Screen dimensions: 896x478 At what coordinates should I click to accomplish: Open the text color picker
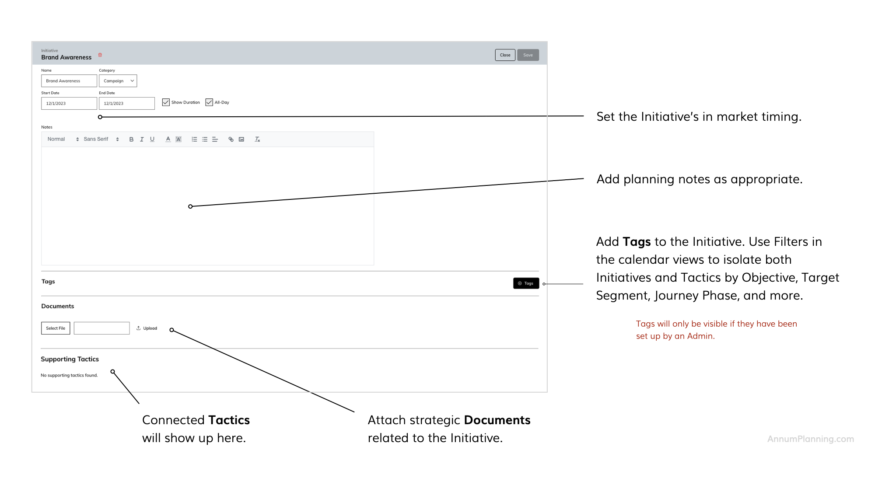point(168,140)
